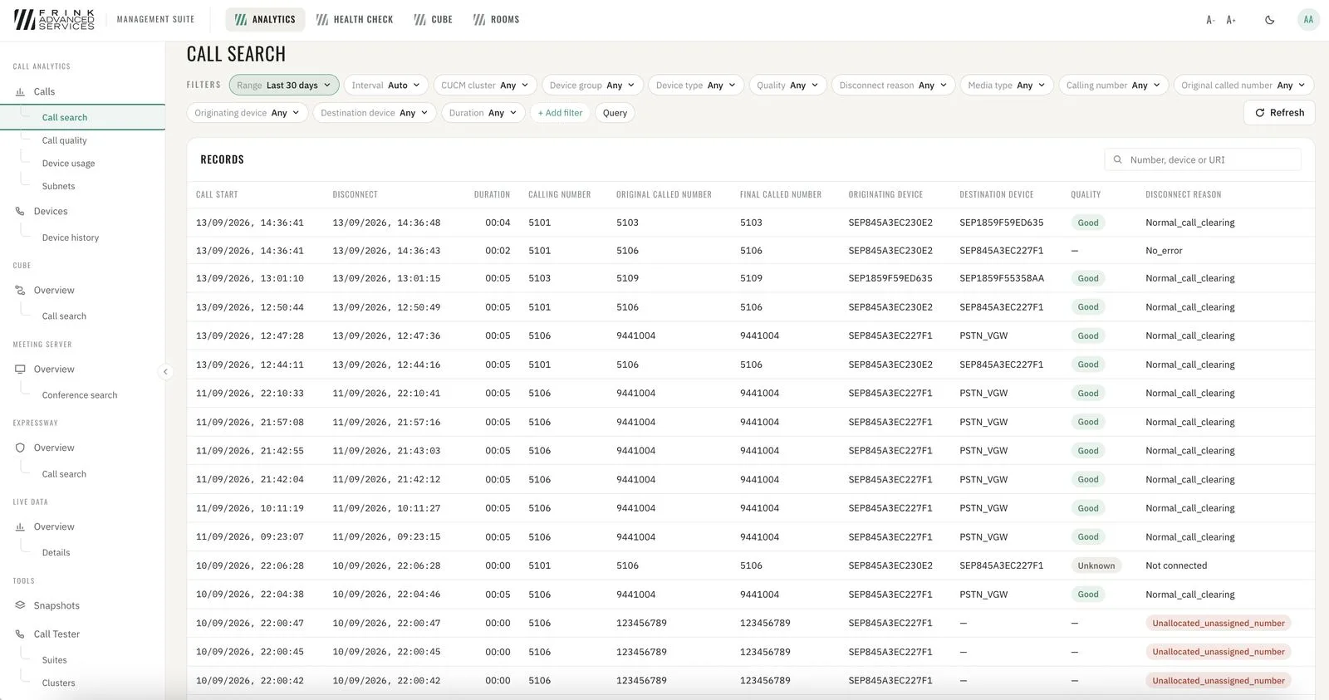Viewport: 1329px width, 700px height.
Task: Click the No_error disconnect reason cell
Action: 1164,250
